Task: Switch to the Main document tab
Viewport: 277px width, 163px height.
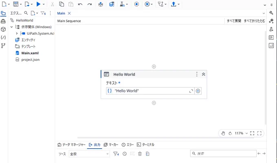Action: (x=61, y=13)
